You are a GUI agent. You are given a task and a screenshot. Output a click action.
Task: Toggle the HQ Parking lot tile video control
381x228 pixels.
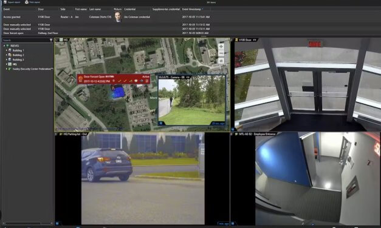[57, 223]
